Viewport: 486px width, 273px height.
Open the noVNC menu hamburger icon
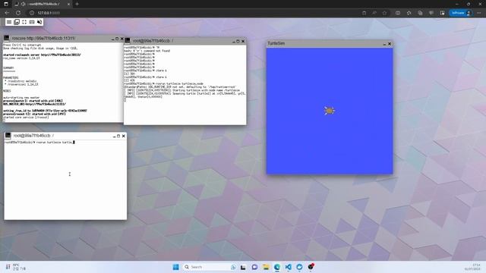click(x=9, y=22)
